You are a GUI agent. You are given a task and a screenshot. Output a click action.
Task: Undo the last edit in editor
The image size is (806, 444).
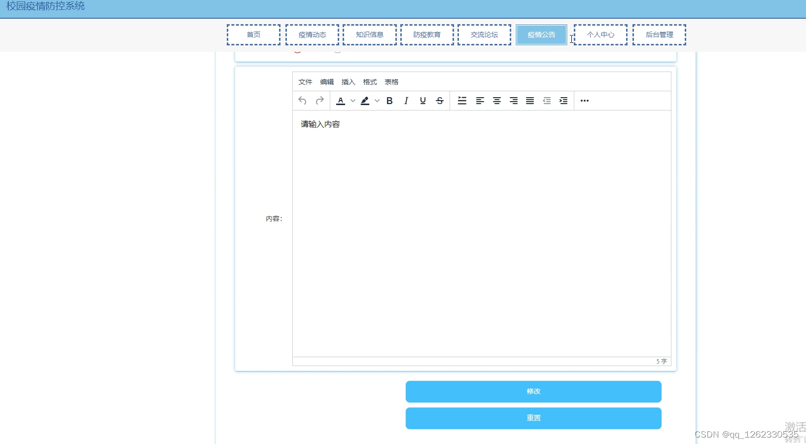302,101
